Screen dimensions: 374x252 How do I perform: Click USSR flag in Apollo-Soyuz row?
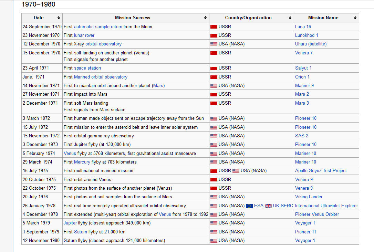214,171
